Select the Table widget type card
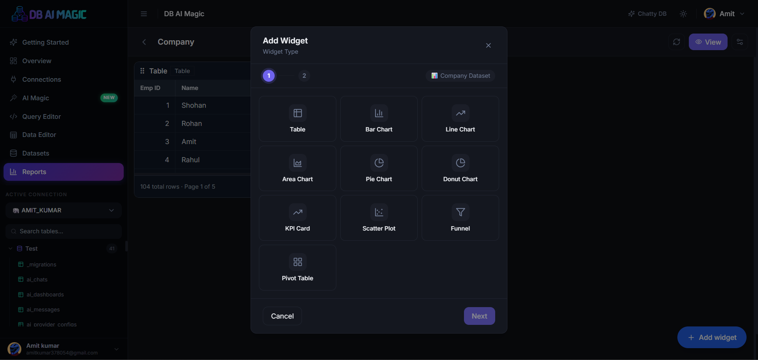The image size is (758, 360). (298, 119)
